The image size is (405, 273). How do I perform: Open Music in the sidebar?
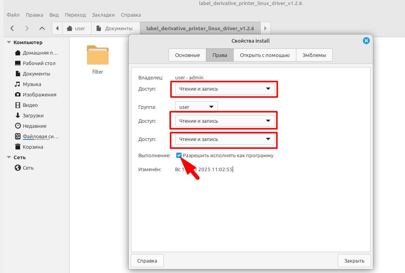(32, 84)
